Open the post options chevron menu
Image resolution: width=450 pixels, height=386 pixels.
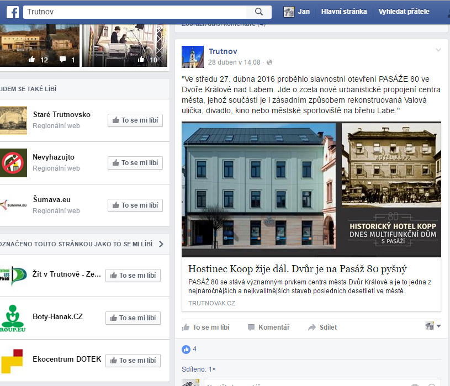pos(438,51)
